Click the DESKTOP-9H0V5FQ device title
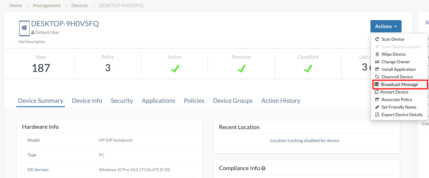Viewport: 429px width, 178px height. pos(65,24)
